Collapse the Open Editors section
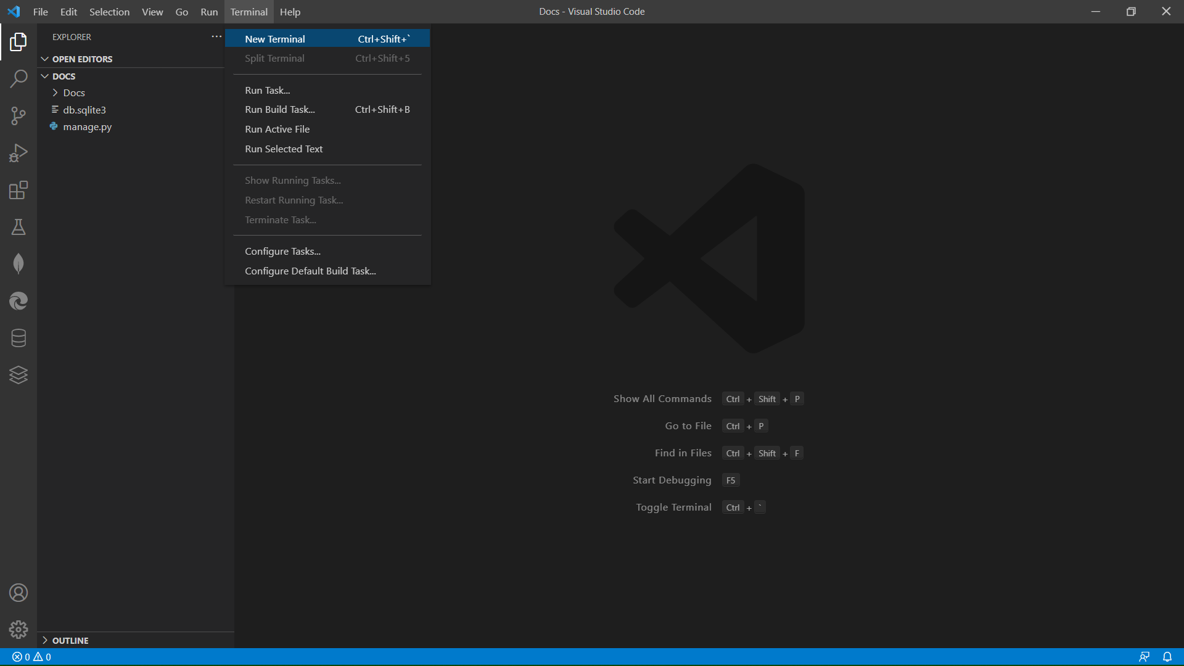 click(82, 59)
